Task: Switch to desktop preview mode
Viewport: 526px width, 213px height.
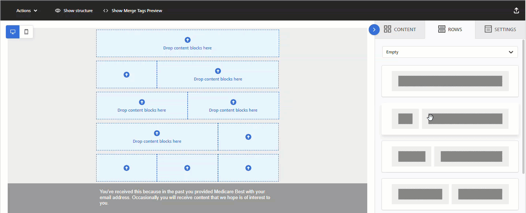Action: pyautogui.click(x=12, y=32)
